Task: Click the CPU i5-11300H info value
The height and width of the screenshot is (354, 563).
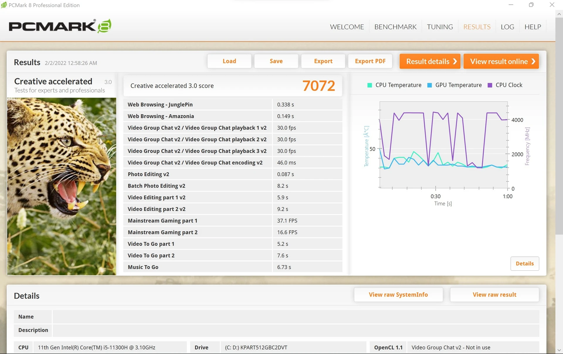Action: [x=96, y=348]
